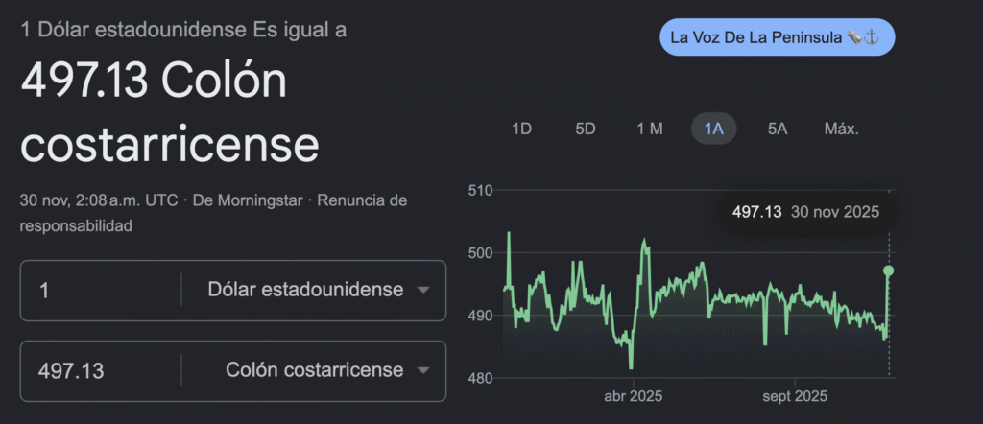This screenshot has width=983, height=424.
Task: Click the highlighted 1A range tab
Action: tap(713, 129)
